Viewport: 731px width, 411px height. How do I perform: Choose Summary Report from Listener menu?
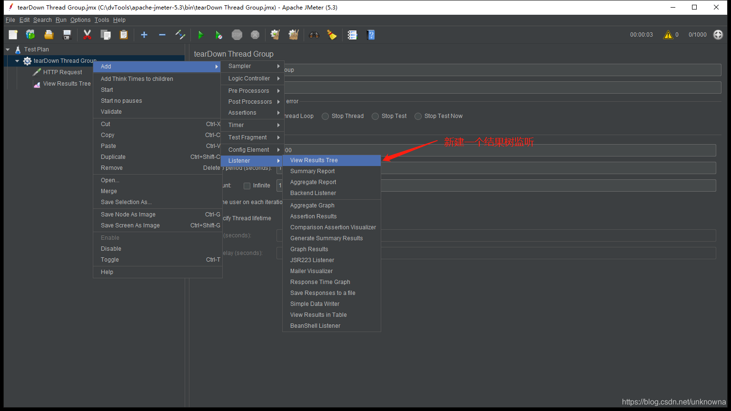(332, 171)
